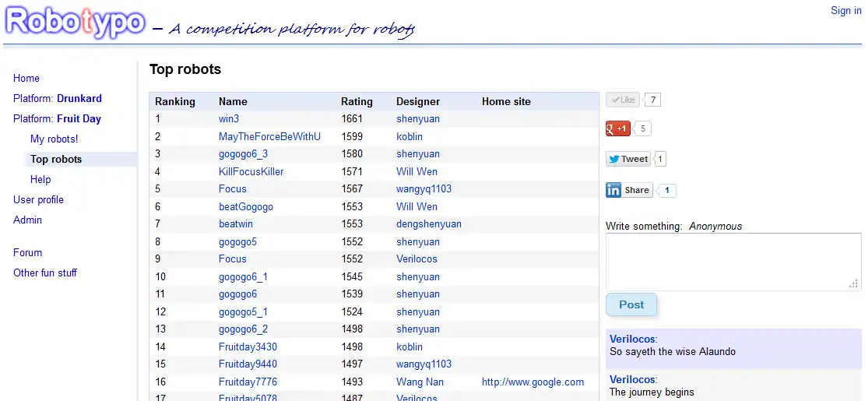This screenshot has width=865, height=401.
Task: Open Platform: Drunkard page
Action: pos(58,98)
